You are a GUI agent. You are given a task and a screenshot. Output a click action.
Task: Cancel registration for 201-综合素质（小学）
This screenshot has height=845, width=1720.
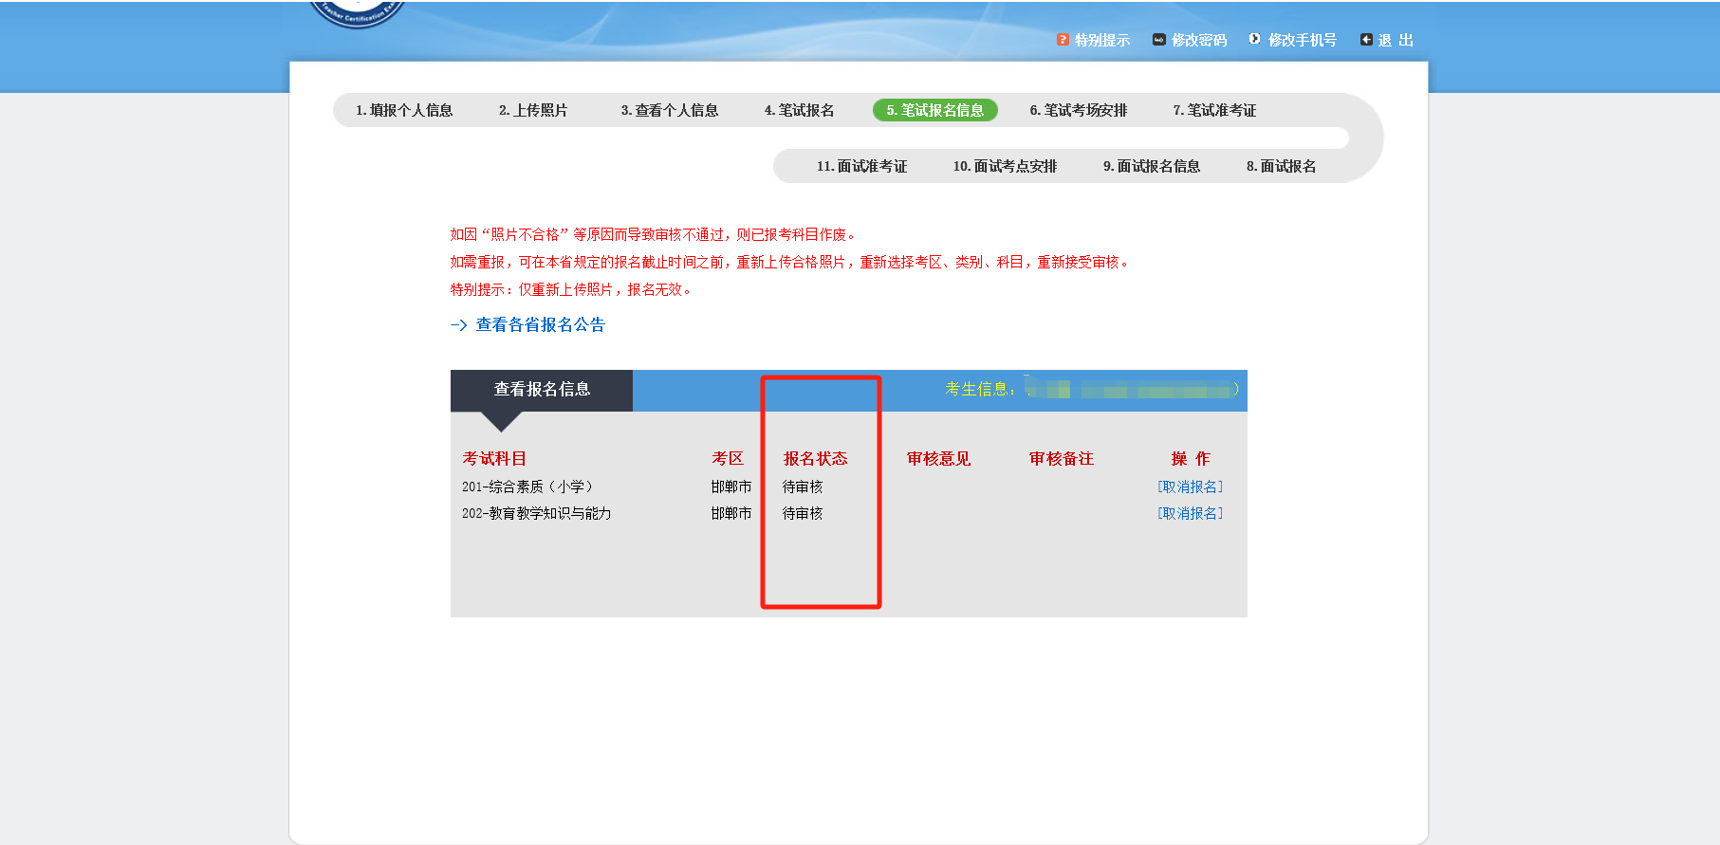pyautogui.click(x=1190, y=487)
